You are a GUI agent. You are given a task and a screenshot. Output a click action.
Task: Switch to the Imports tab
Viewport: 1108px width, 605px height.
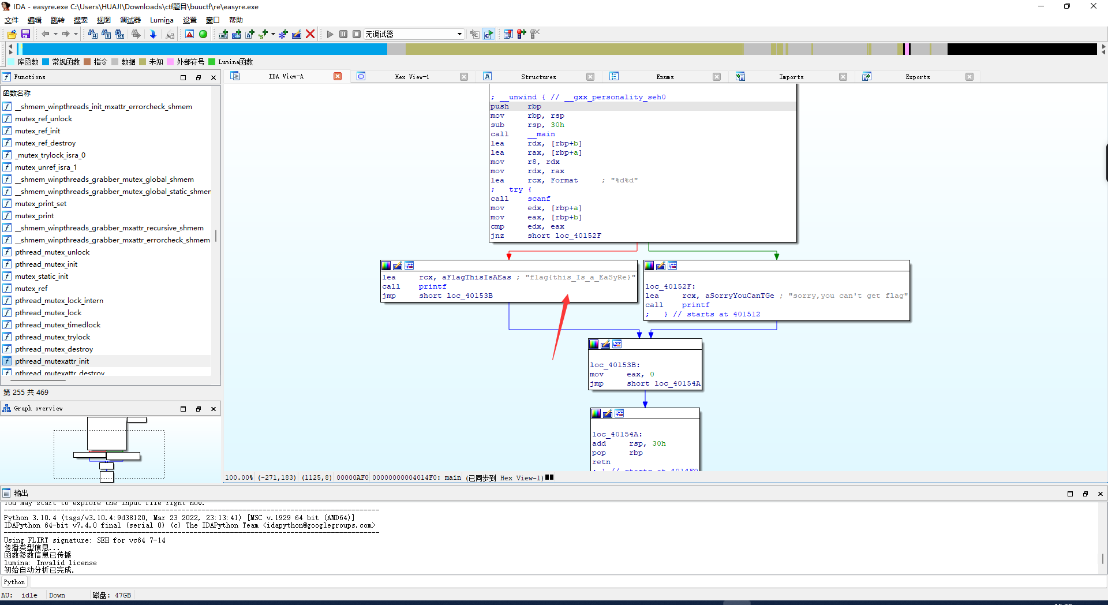point(791,77)
